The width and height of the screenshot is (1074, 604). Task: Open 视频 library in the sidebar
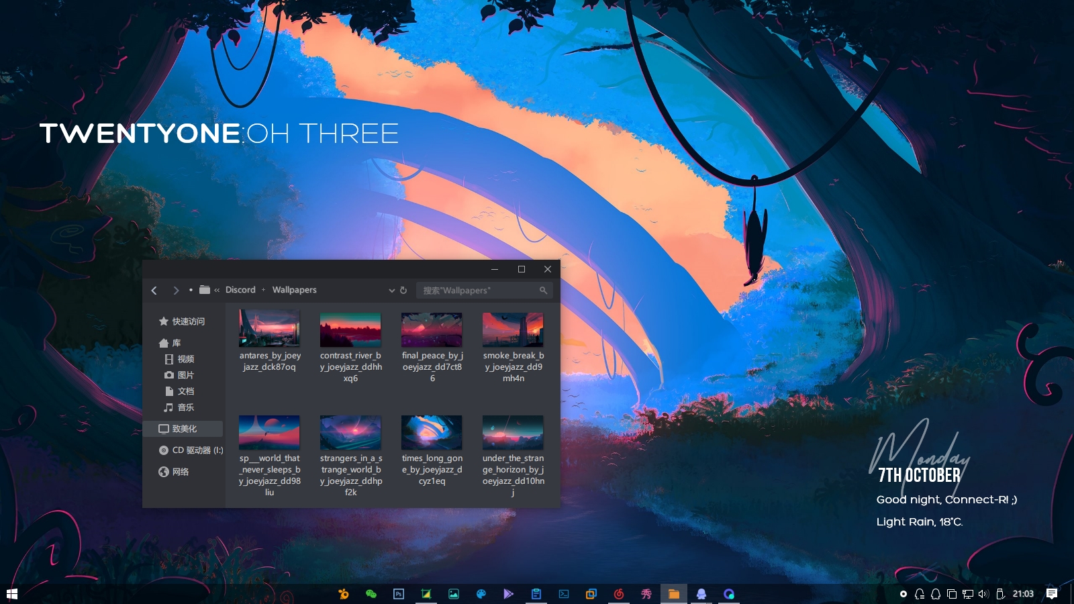(x=180, y=359)
